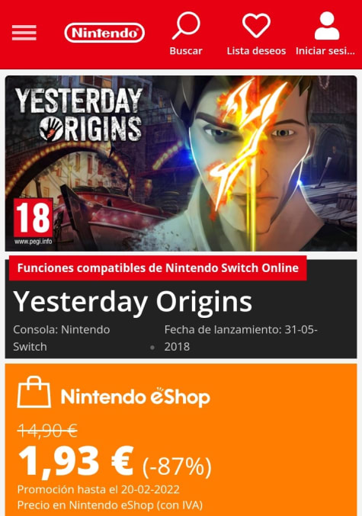This screenshot has height=516, width=362.
Task: Click the Nintendo logo
Action: coord(104,33)
